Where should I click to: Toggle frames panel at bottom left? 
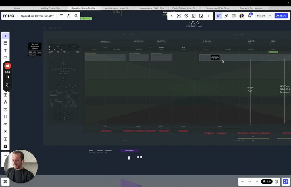pos(5,181)
